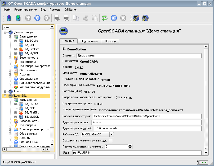Click the toolbar icon with the brush
Image resolution: width=214 pixels, height=166 pixels.
click(136, 18)
